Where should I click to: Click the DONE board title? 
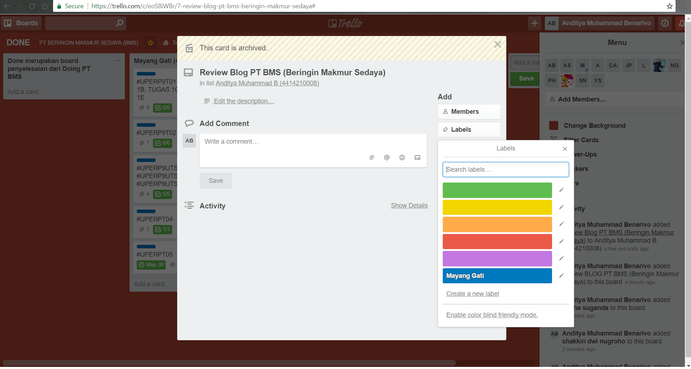(x=18, y=43)
